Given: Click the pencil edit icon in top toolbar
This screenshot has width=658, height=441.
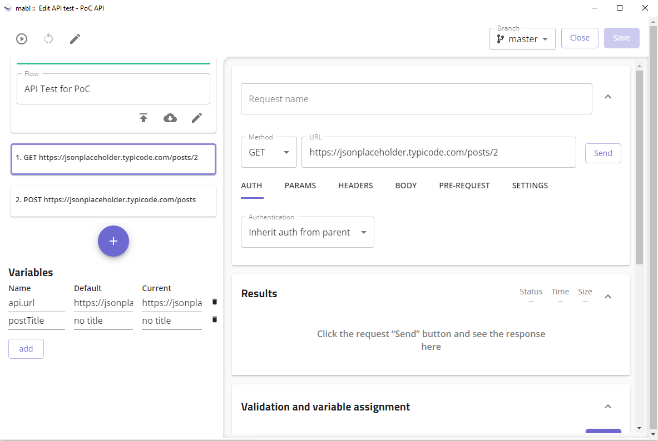Looking at the screenshot, I should [x=75, y=39].
